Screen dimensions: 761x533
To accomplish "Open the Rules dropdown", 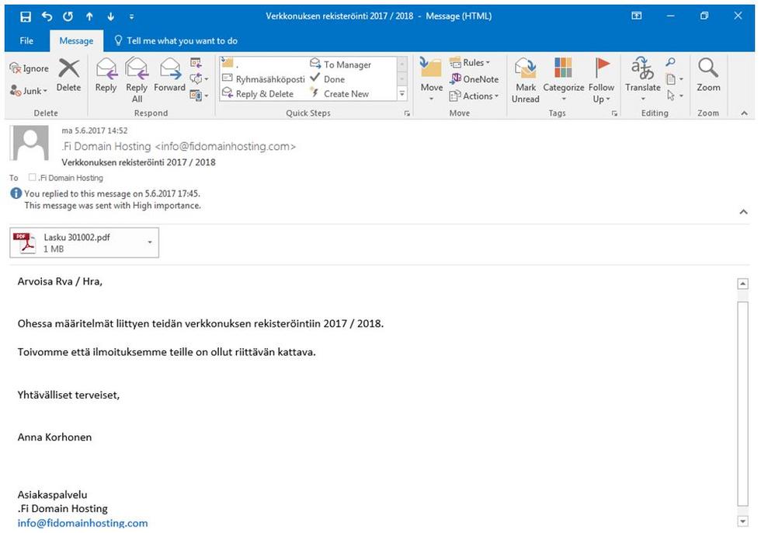I will (470, 63).
